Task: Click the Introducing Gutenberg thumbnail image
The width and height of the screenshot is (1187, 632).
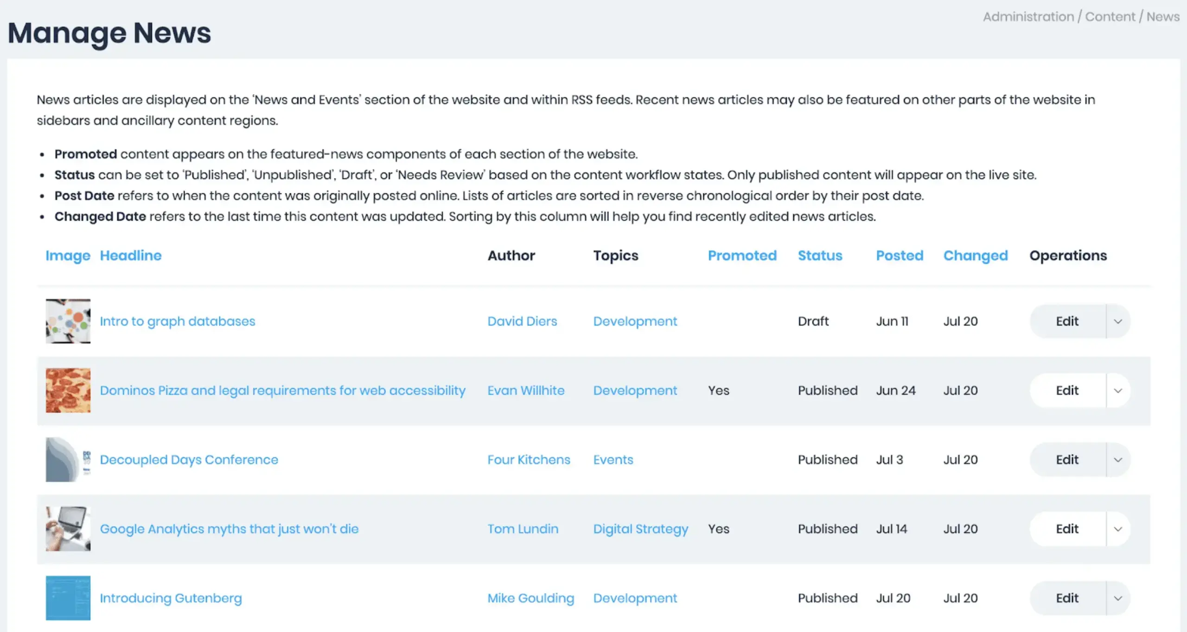Action: 68,598
